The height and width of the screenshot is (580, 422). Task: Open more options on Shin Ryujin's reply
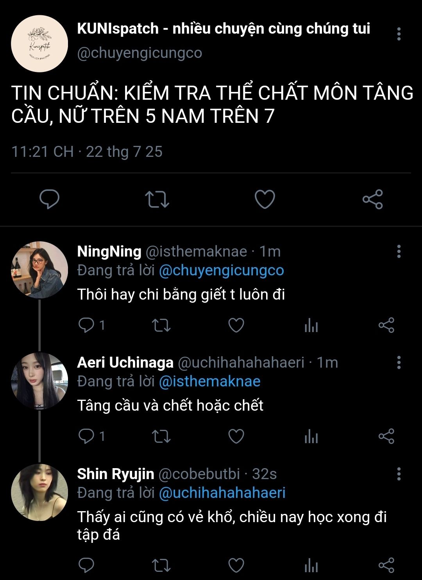coord(399,474)
